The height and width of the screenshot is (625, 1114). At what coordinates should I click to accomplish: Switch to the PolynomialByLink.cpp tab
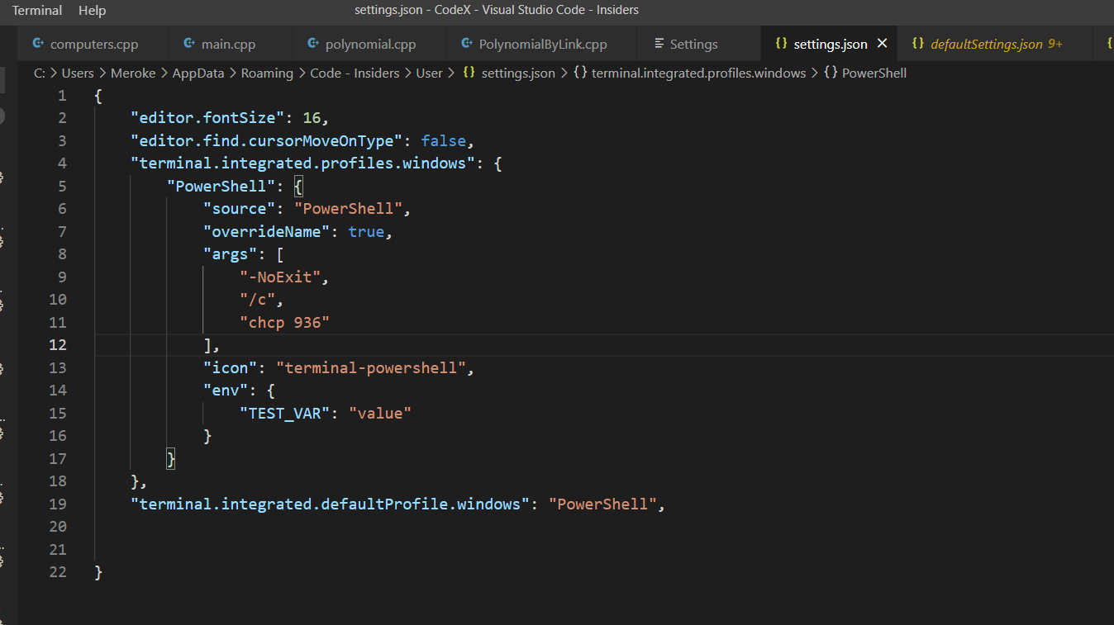tap(541, 44)
